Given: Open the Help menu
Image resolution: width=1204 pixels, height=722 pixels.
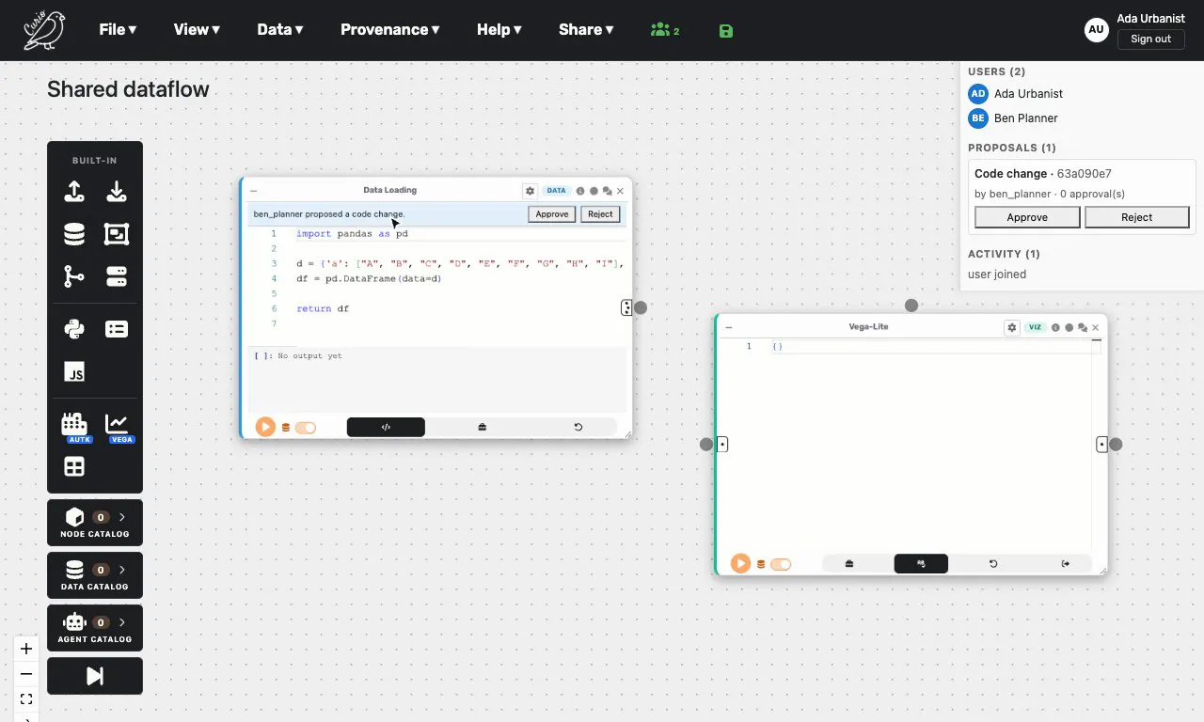Looking at the screenshot, I should [499, 29].
